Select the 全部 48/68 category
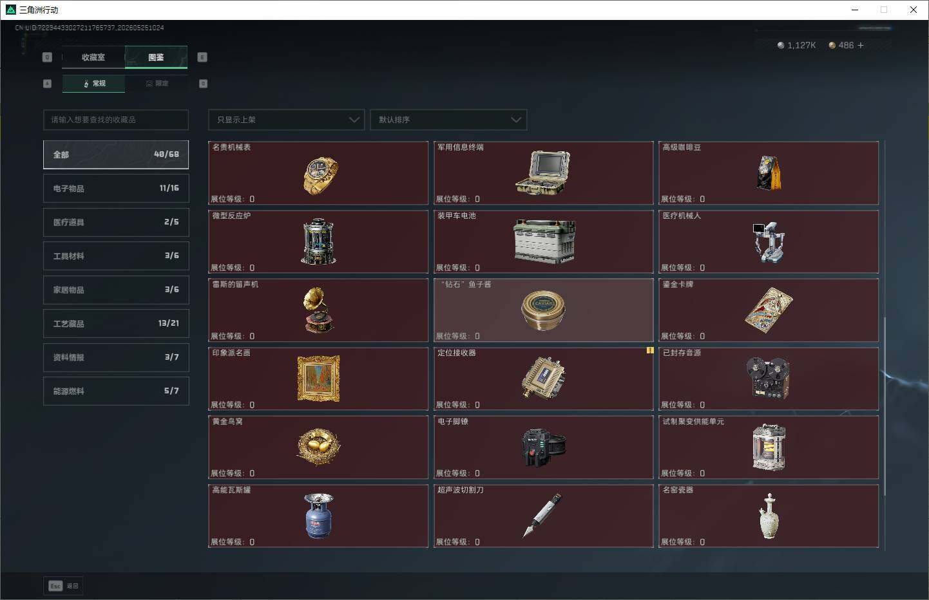This screenshot has width=929, height=600. [116, 155]
